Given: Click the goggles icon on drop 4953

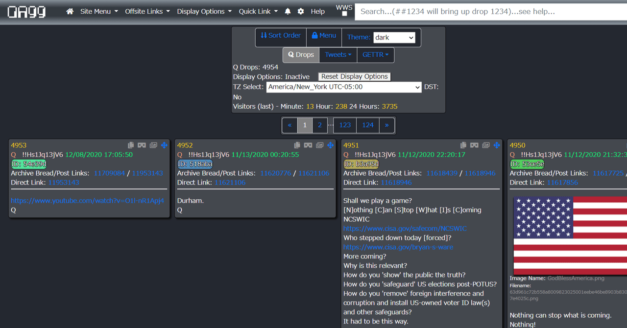Looking at the screenshot, I should [x=142, y=145].
